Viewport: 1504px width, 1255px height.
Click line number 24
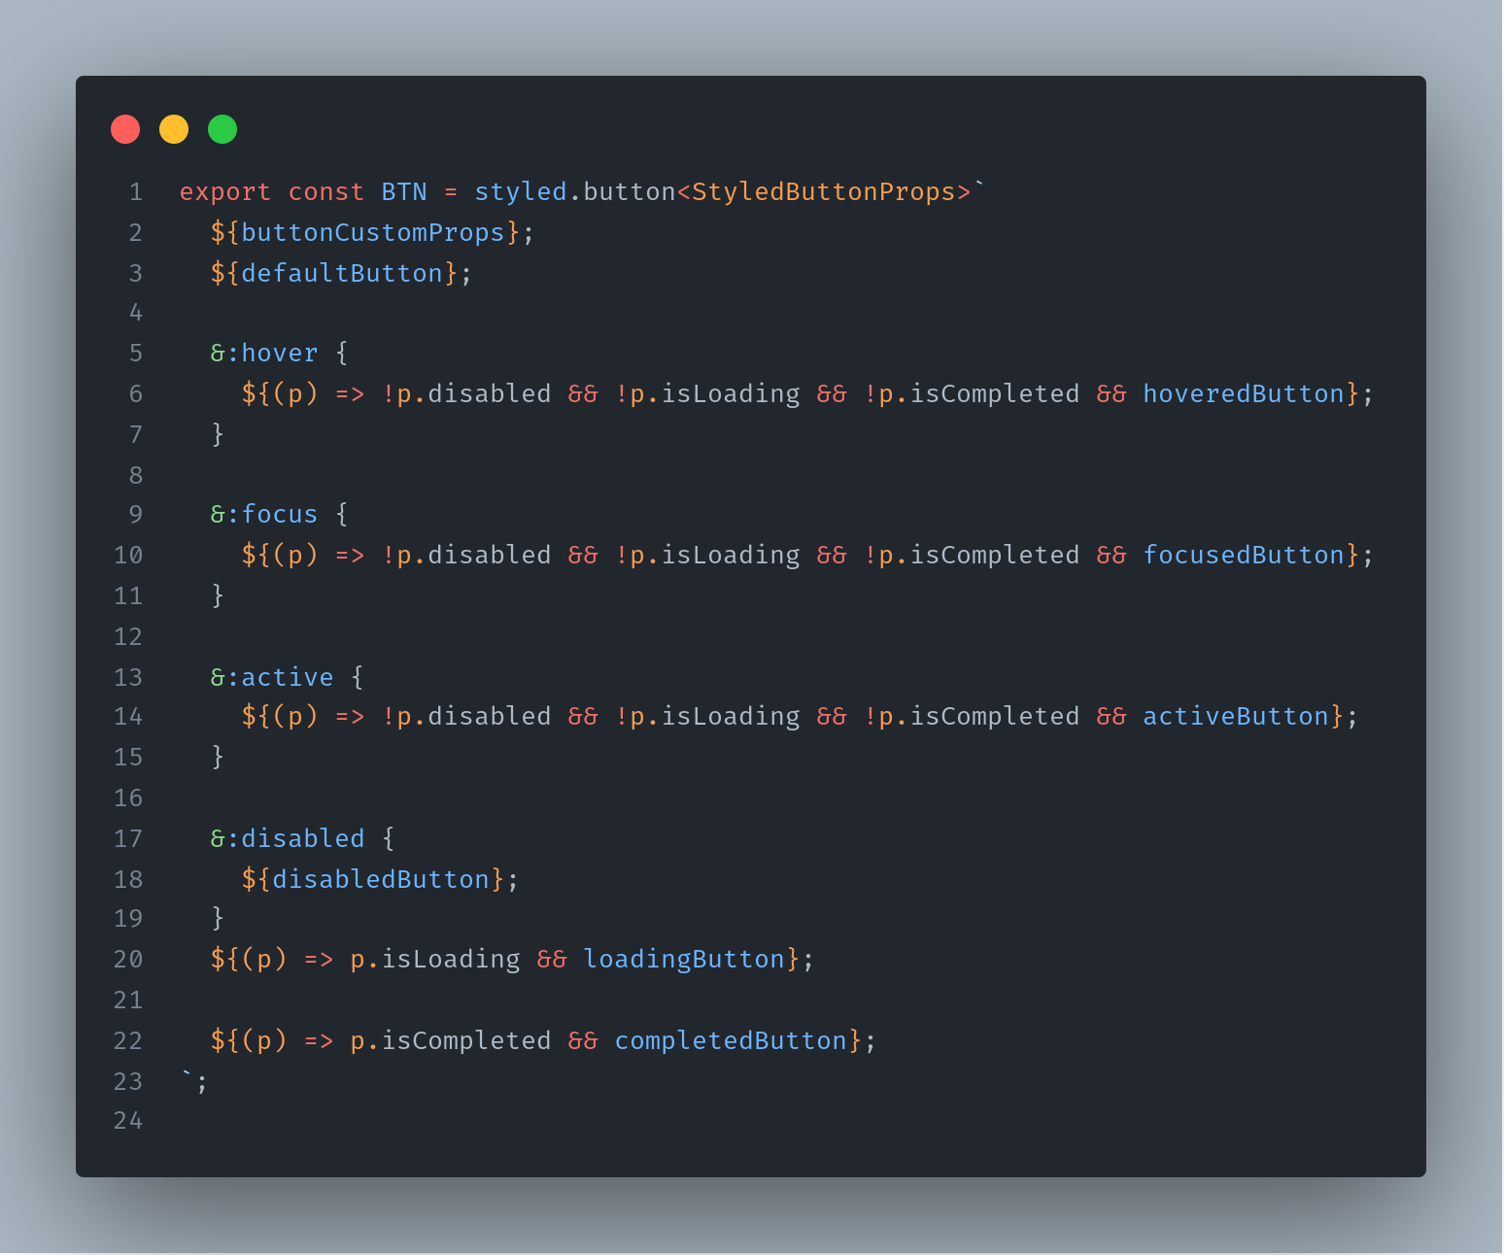pyautogui.click(x=128, y=1121)
